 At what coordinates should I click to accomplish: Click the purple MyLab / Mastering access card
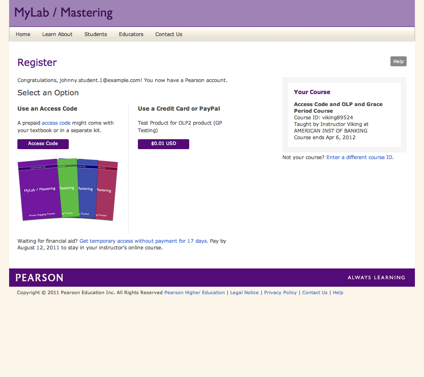[x=39, y=190]
